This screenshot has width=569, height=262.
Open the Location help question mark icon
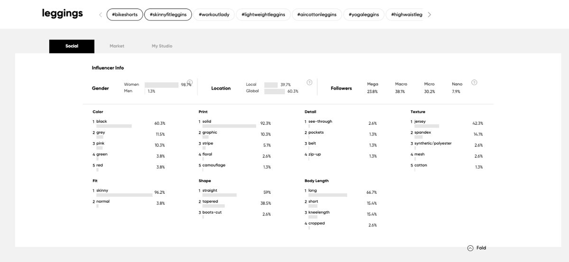tap(310, 82)
